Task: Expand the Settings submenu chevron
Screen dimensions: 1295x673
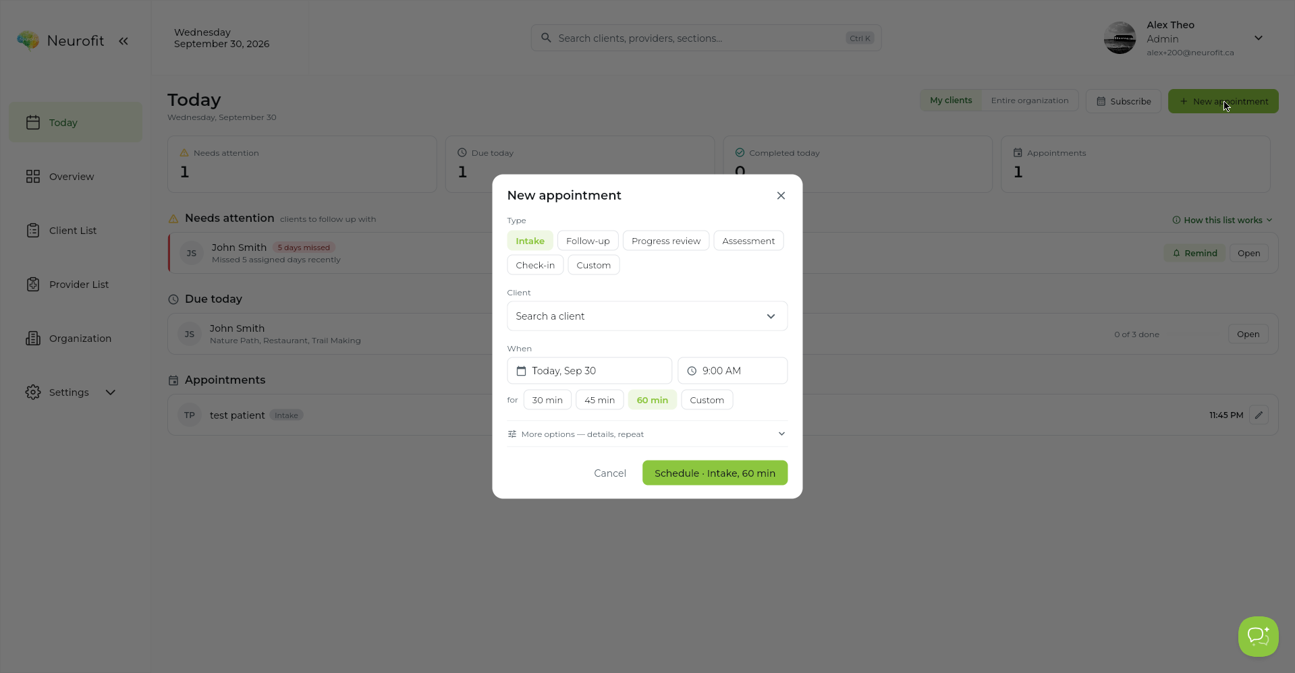Action: [111, 392]
